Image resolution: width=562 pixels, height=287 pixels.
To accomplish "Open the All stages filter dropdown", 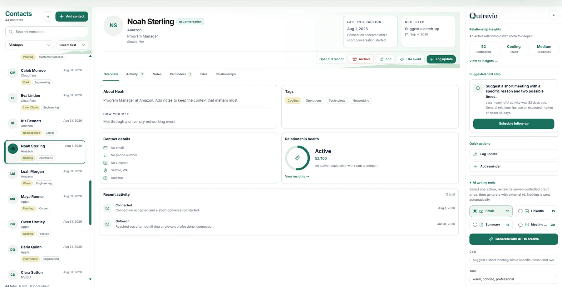I will click(x=29, y=45).
